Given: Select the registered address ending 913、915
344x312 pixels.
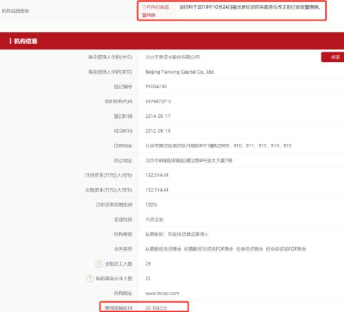Looking at the screenshot, I should 218,145.
